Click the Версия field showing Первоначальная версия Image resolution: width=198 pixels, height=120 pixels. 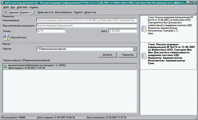pyautogui.click(x=84, y=49)
